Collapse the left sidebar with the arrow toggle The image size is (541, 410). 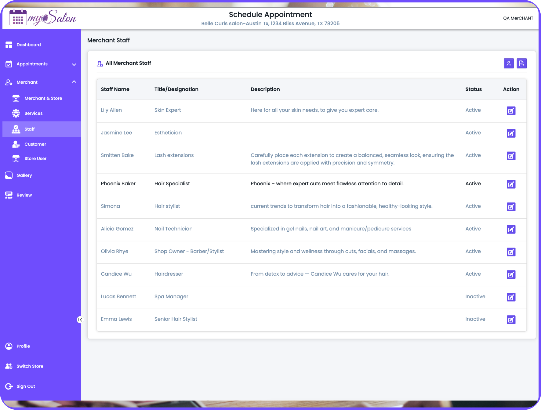point(80,320)
